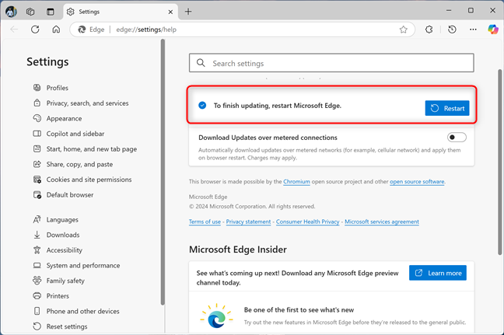
Task: Add this page to favorites star
Action: click(404, 30)
